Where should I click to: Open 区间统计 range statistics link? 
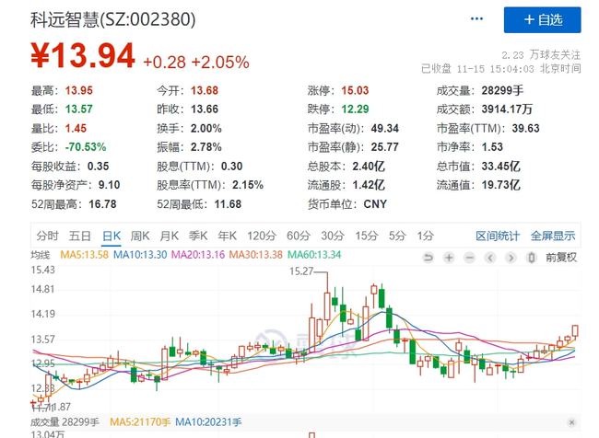[x=498, y=236]
